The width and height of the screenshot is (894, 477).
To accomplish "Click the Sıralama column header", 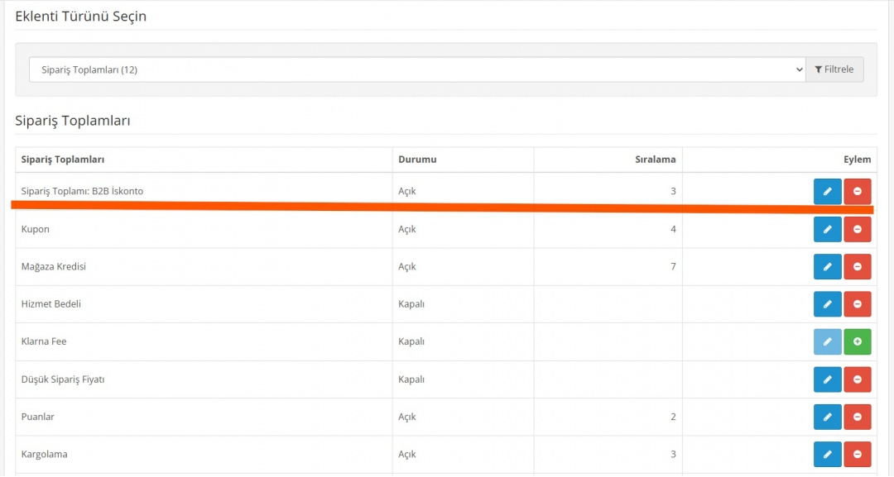I will [655, 160].
